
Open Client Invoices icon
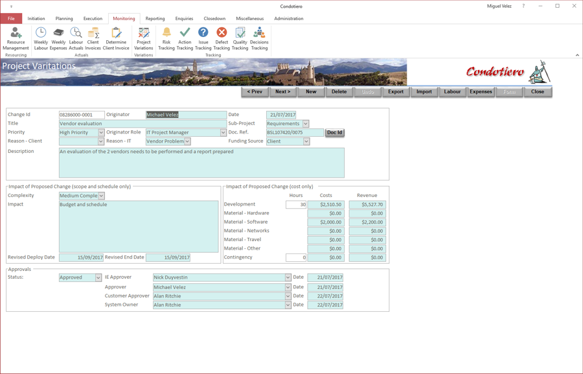coord(93,39)
